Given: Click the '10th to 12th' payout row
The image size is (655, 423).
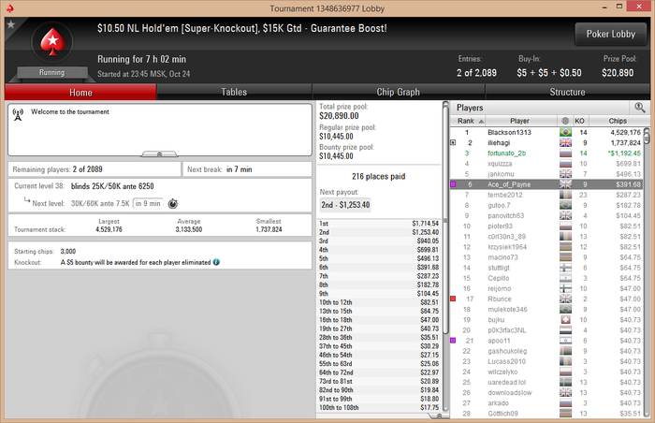Looking at the screenshot, I should pyautogui.click(x=379, y=302).
